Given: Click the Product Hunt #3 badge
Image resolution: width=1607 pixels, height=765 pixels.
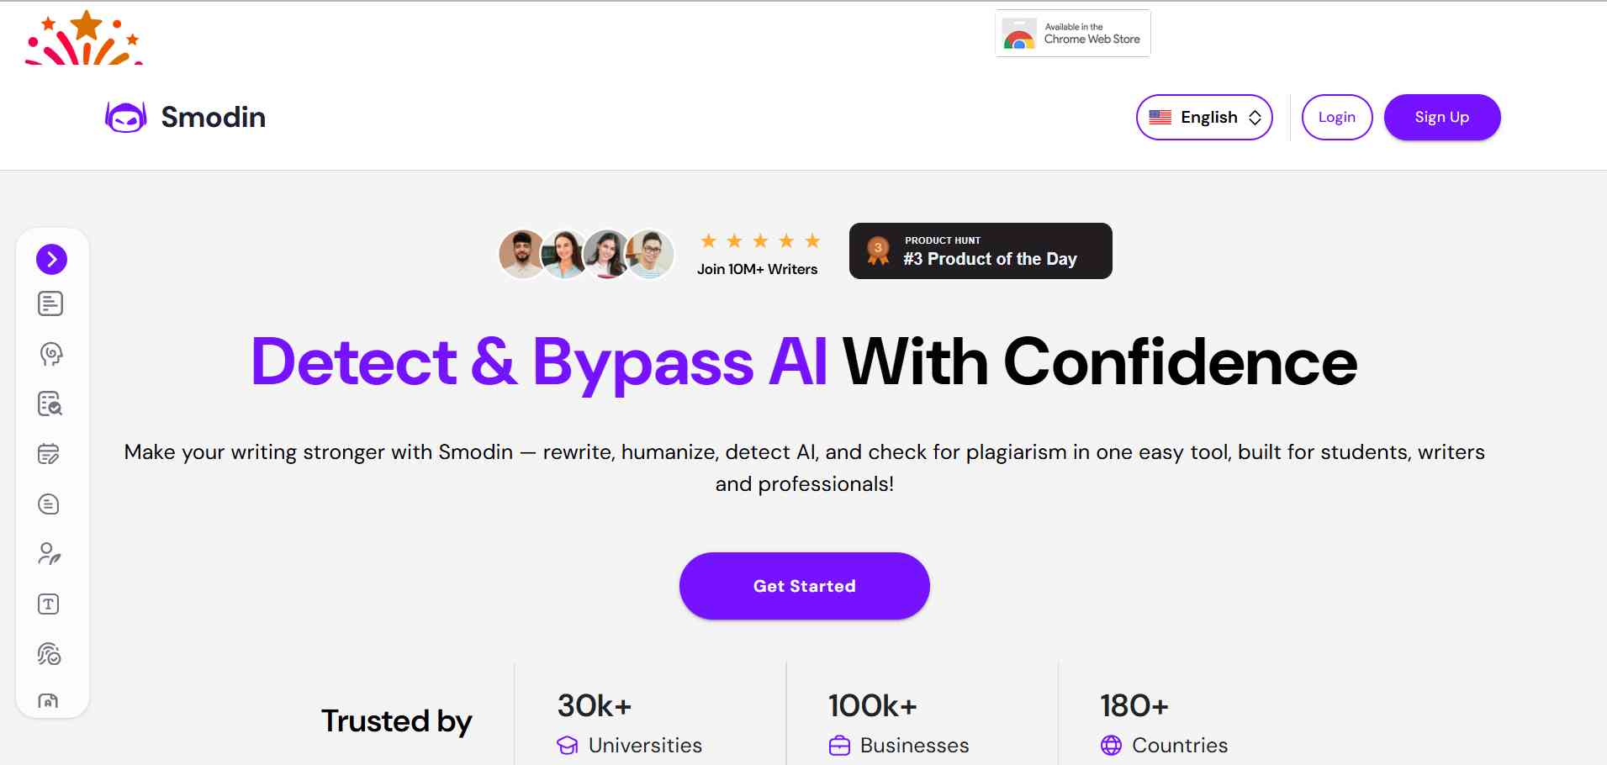Looking at the screenshot, I should (x=980, y=251).
